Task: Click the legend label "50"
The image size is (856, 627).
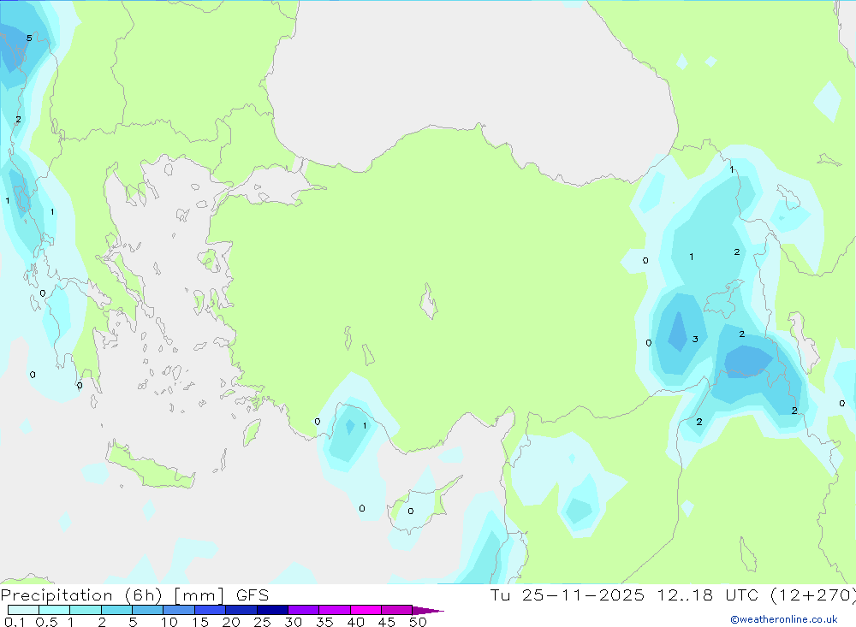Action: click(x=418, y=622)
